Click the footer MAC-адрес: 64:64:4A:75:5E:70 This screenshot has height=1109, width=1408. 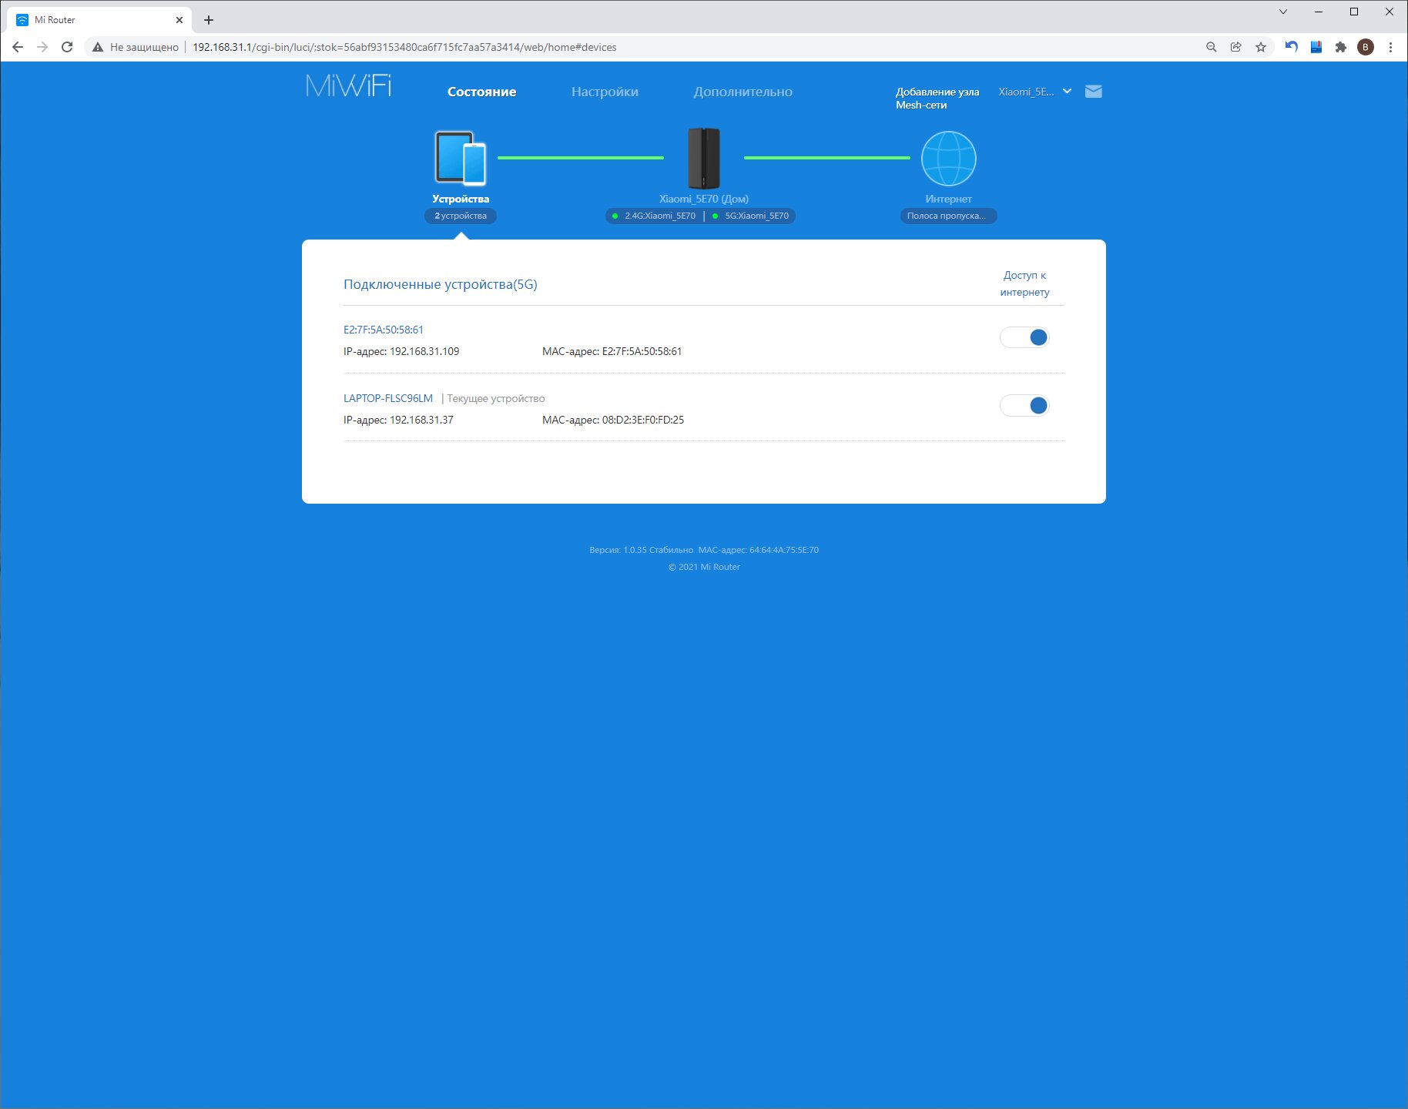pyautogui.click(x=759, y=550)
